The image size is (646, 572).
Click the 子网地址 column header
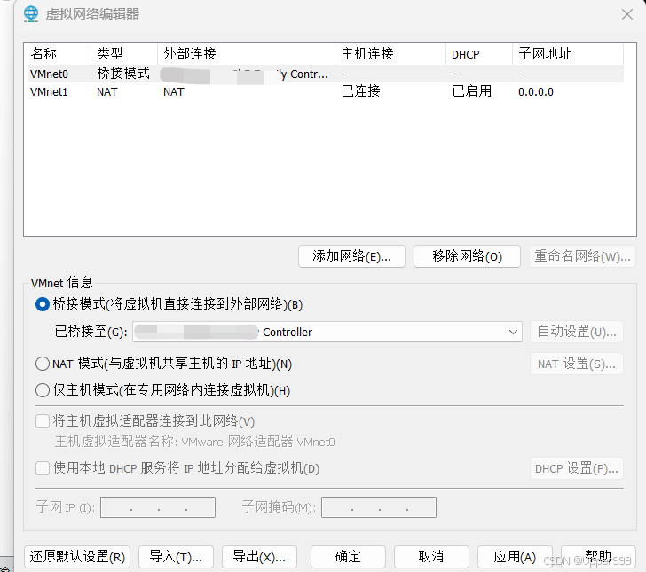pyautogui.click(x=568, y=53)
